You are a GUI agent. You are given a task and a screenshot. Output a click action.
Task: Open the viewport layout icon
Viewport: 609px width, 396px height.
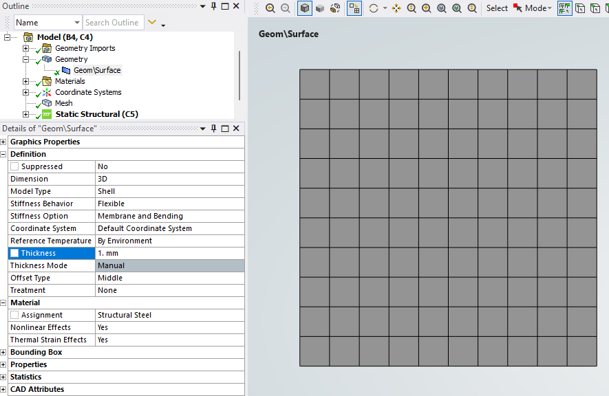pos(353,8)
